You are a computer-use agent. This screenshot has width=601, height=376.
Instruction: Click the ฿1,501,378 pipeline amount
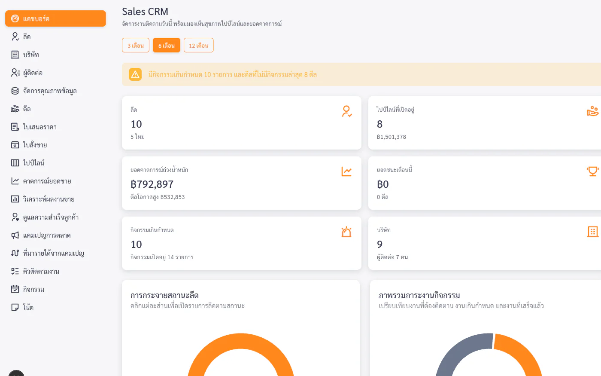tap(392, 137)
